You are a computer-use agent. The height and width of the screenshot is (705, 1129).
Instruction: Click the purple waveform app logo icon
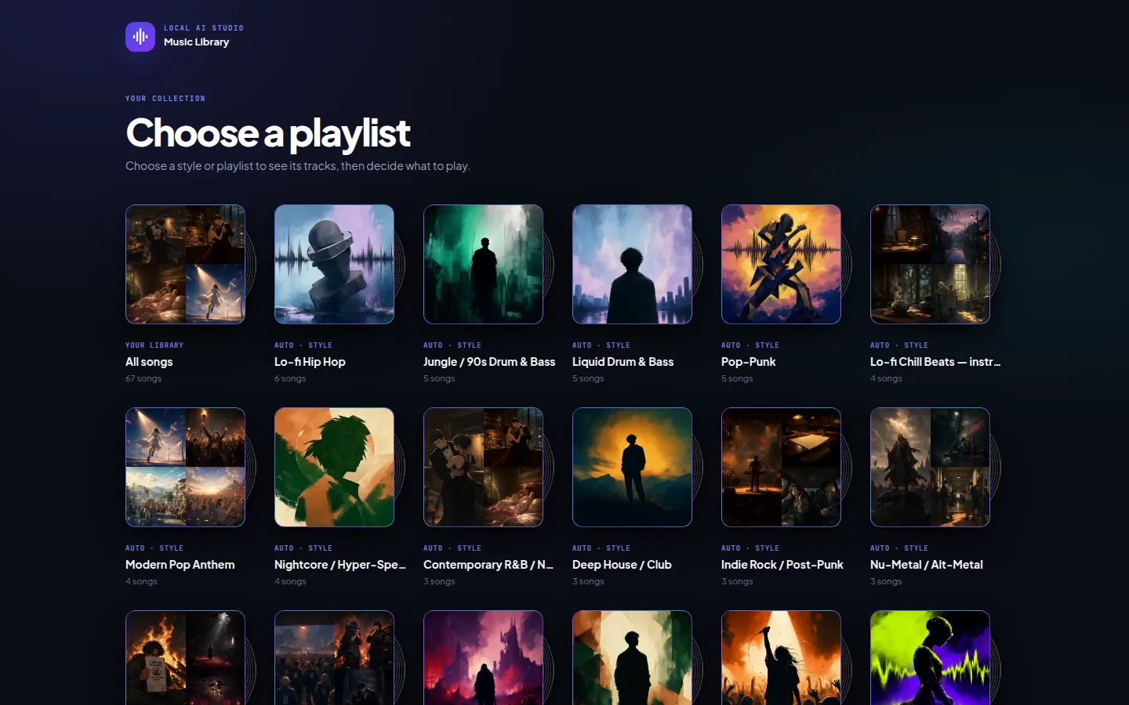point(140,36)
